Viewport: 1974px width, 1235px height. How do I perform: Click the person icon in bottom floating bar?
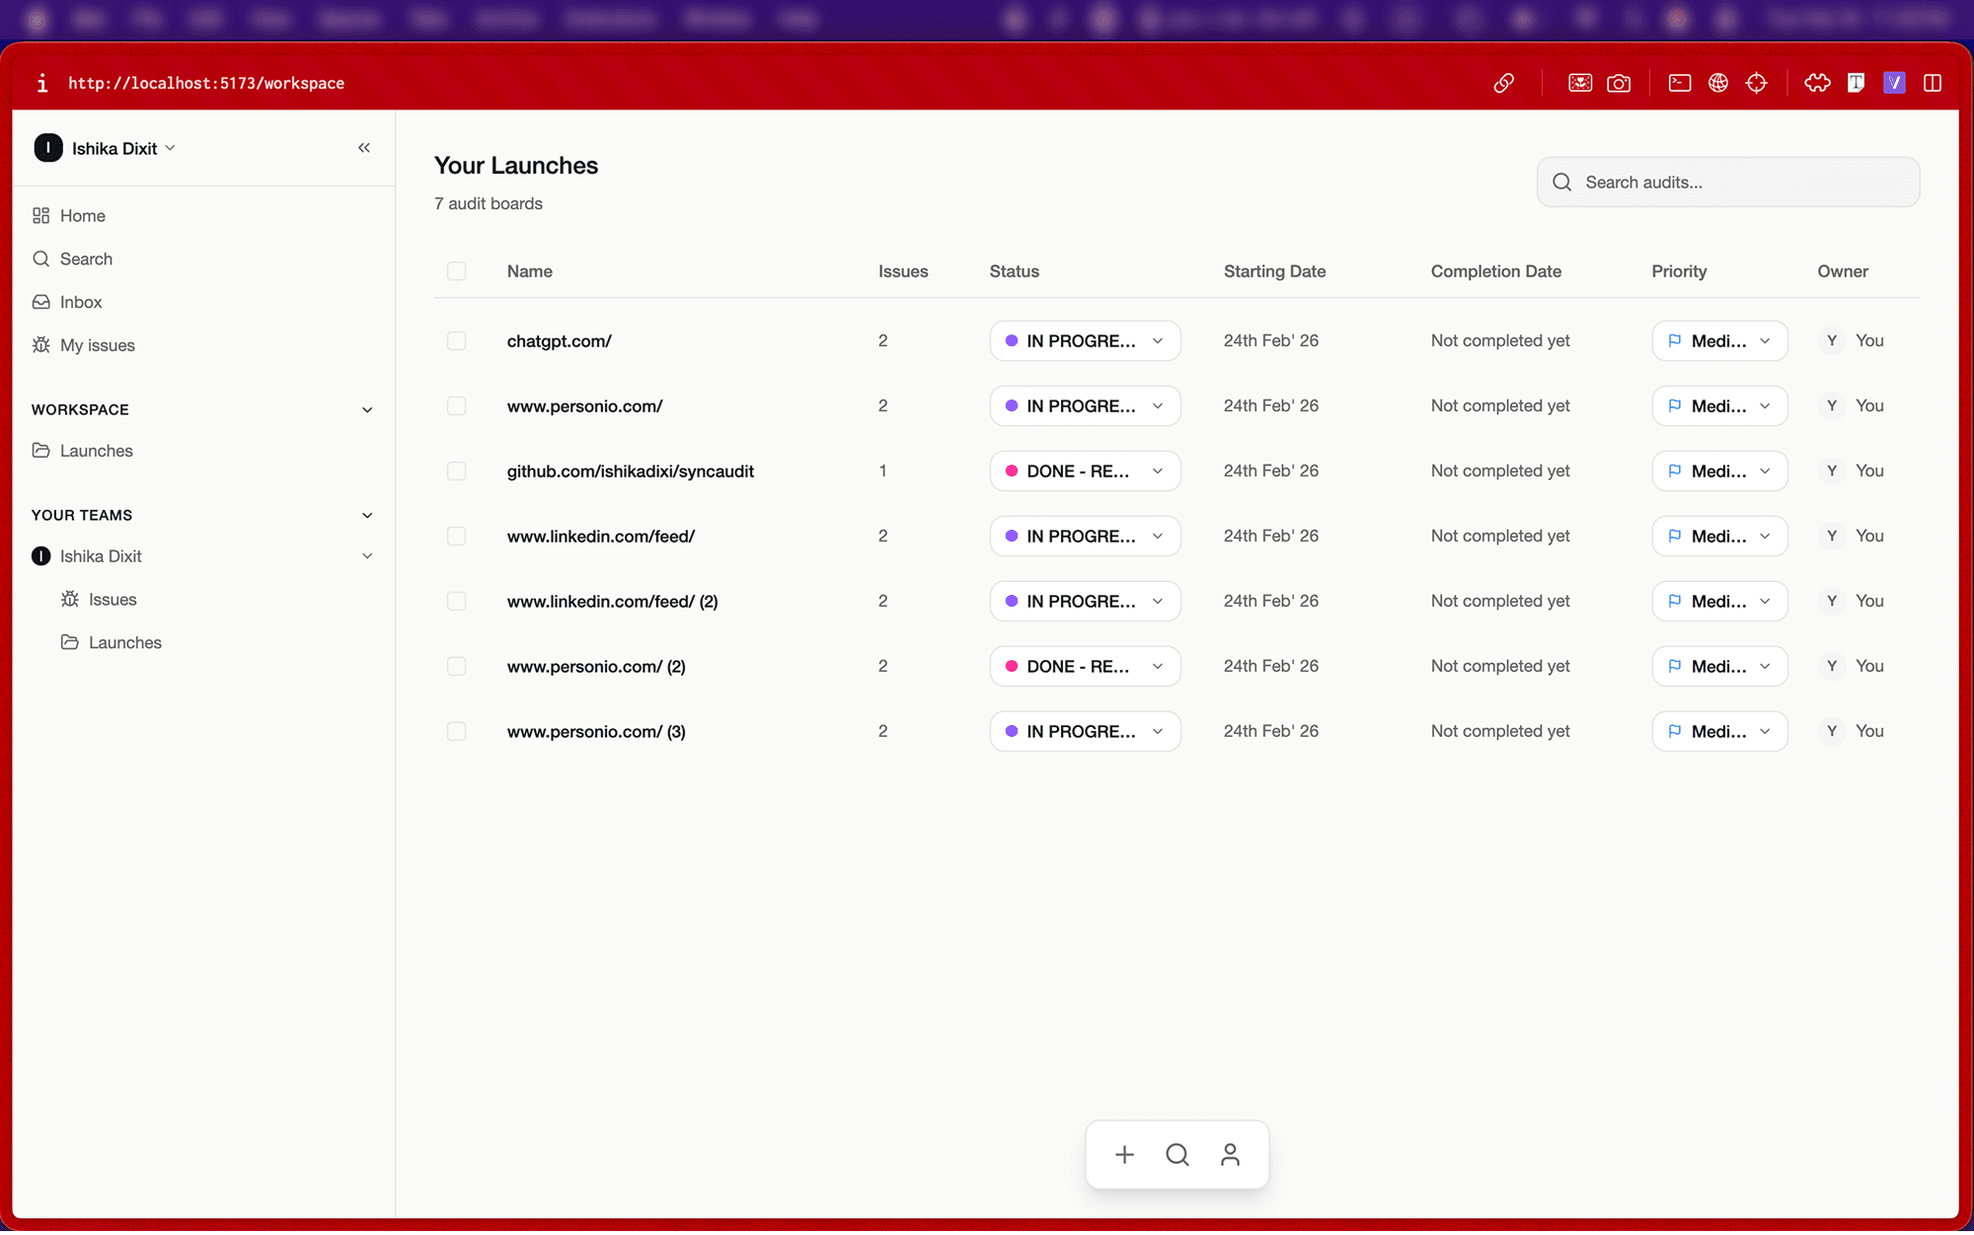pos(1230,1155)
